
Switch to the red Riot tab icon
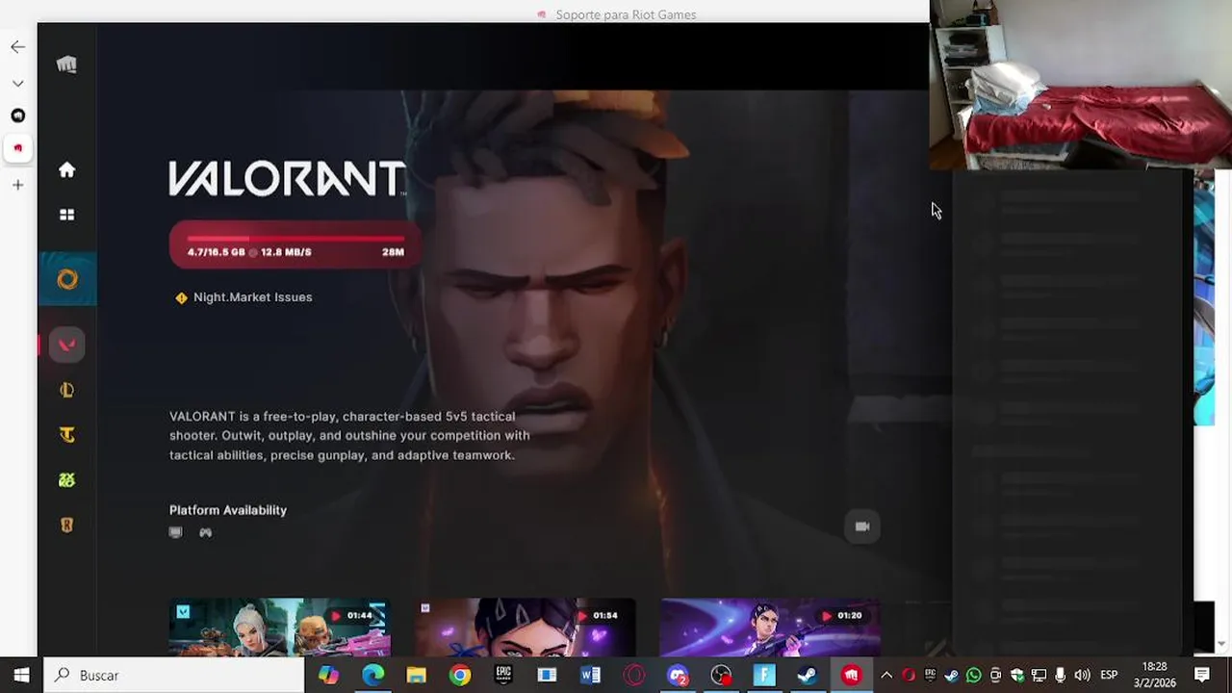pyautogui.click(x=17, y=148)
